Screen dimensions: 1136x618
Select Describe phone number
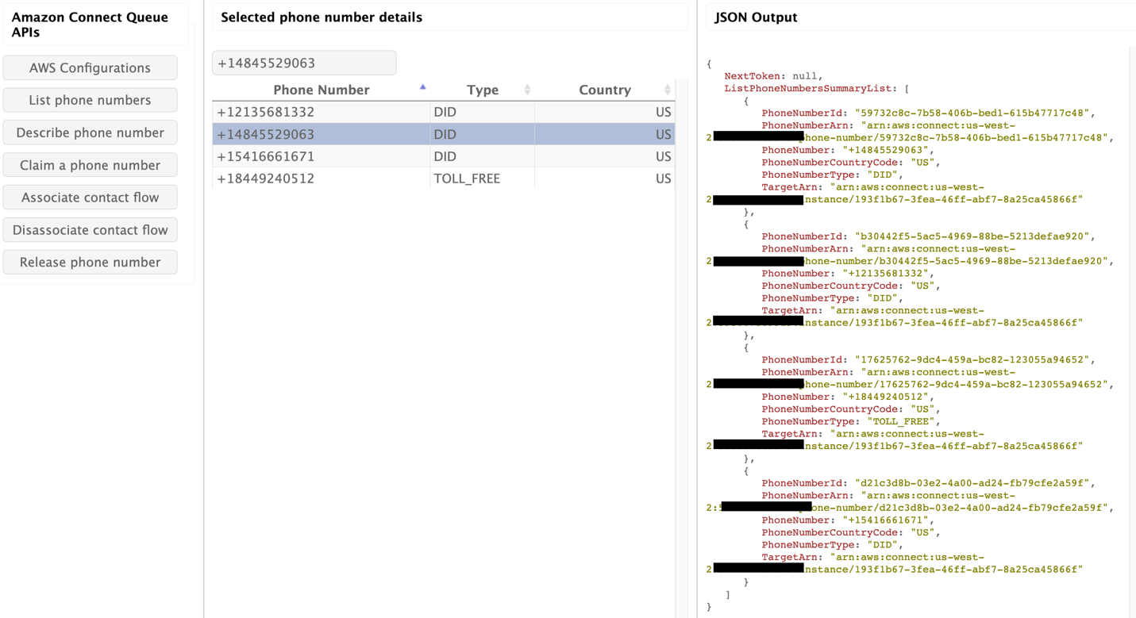pyautogui.click(x=90, y=132)
